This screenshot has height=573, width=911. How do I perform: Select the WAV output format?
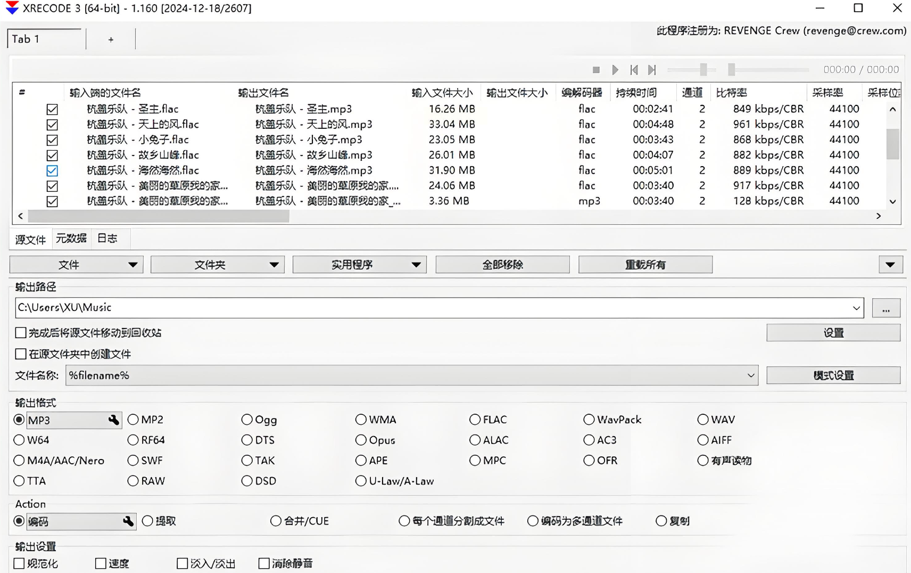pyautogui.click(x=716, y=420)
